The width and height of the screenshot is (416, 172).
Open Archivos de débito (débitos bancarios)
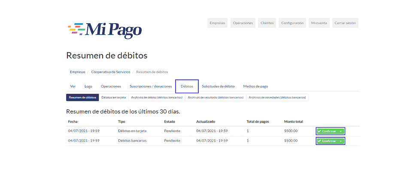pyautogui.click(x=157, y=97)
